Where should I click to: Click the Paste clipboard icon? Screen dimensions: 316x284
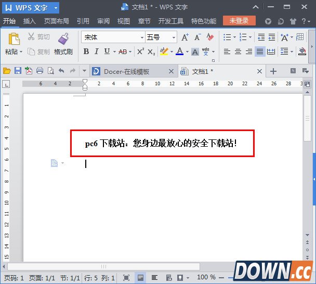pos(14,38)
